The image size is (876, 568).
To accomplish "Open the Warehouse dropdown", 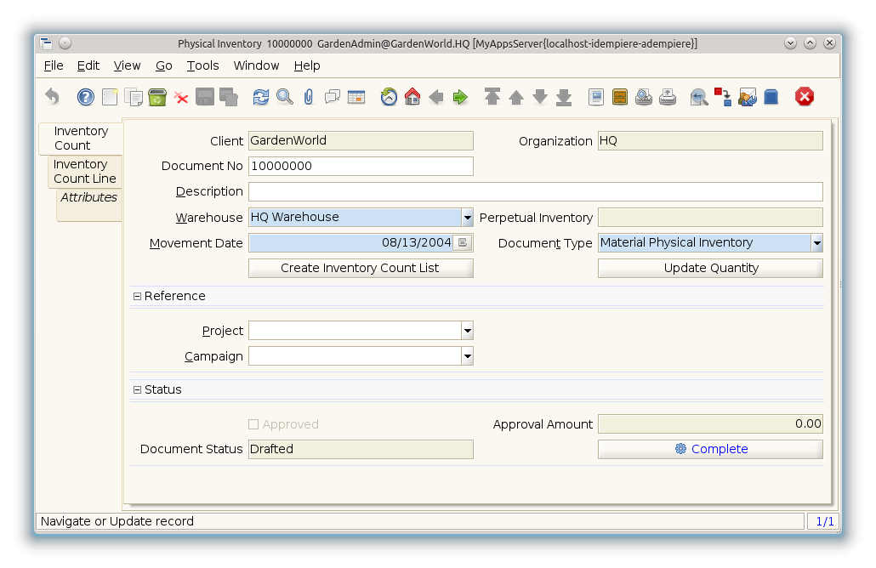I will pos(467,218).
